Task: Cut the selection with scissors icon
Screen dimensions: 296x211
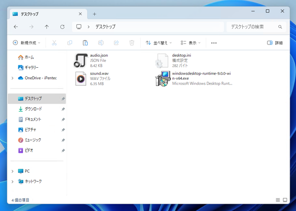Action: (x=54, y=43)
